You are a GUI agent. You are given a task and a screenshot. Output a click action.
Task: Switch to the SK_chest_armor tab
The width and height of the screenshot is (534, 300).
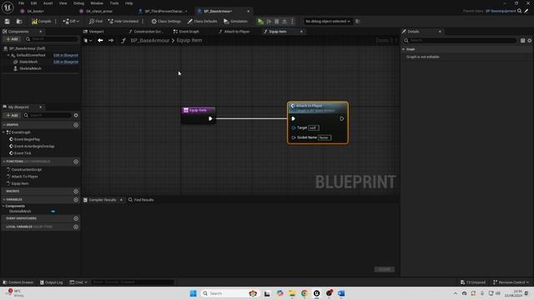pyautogui.click(x=98, y=11)
